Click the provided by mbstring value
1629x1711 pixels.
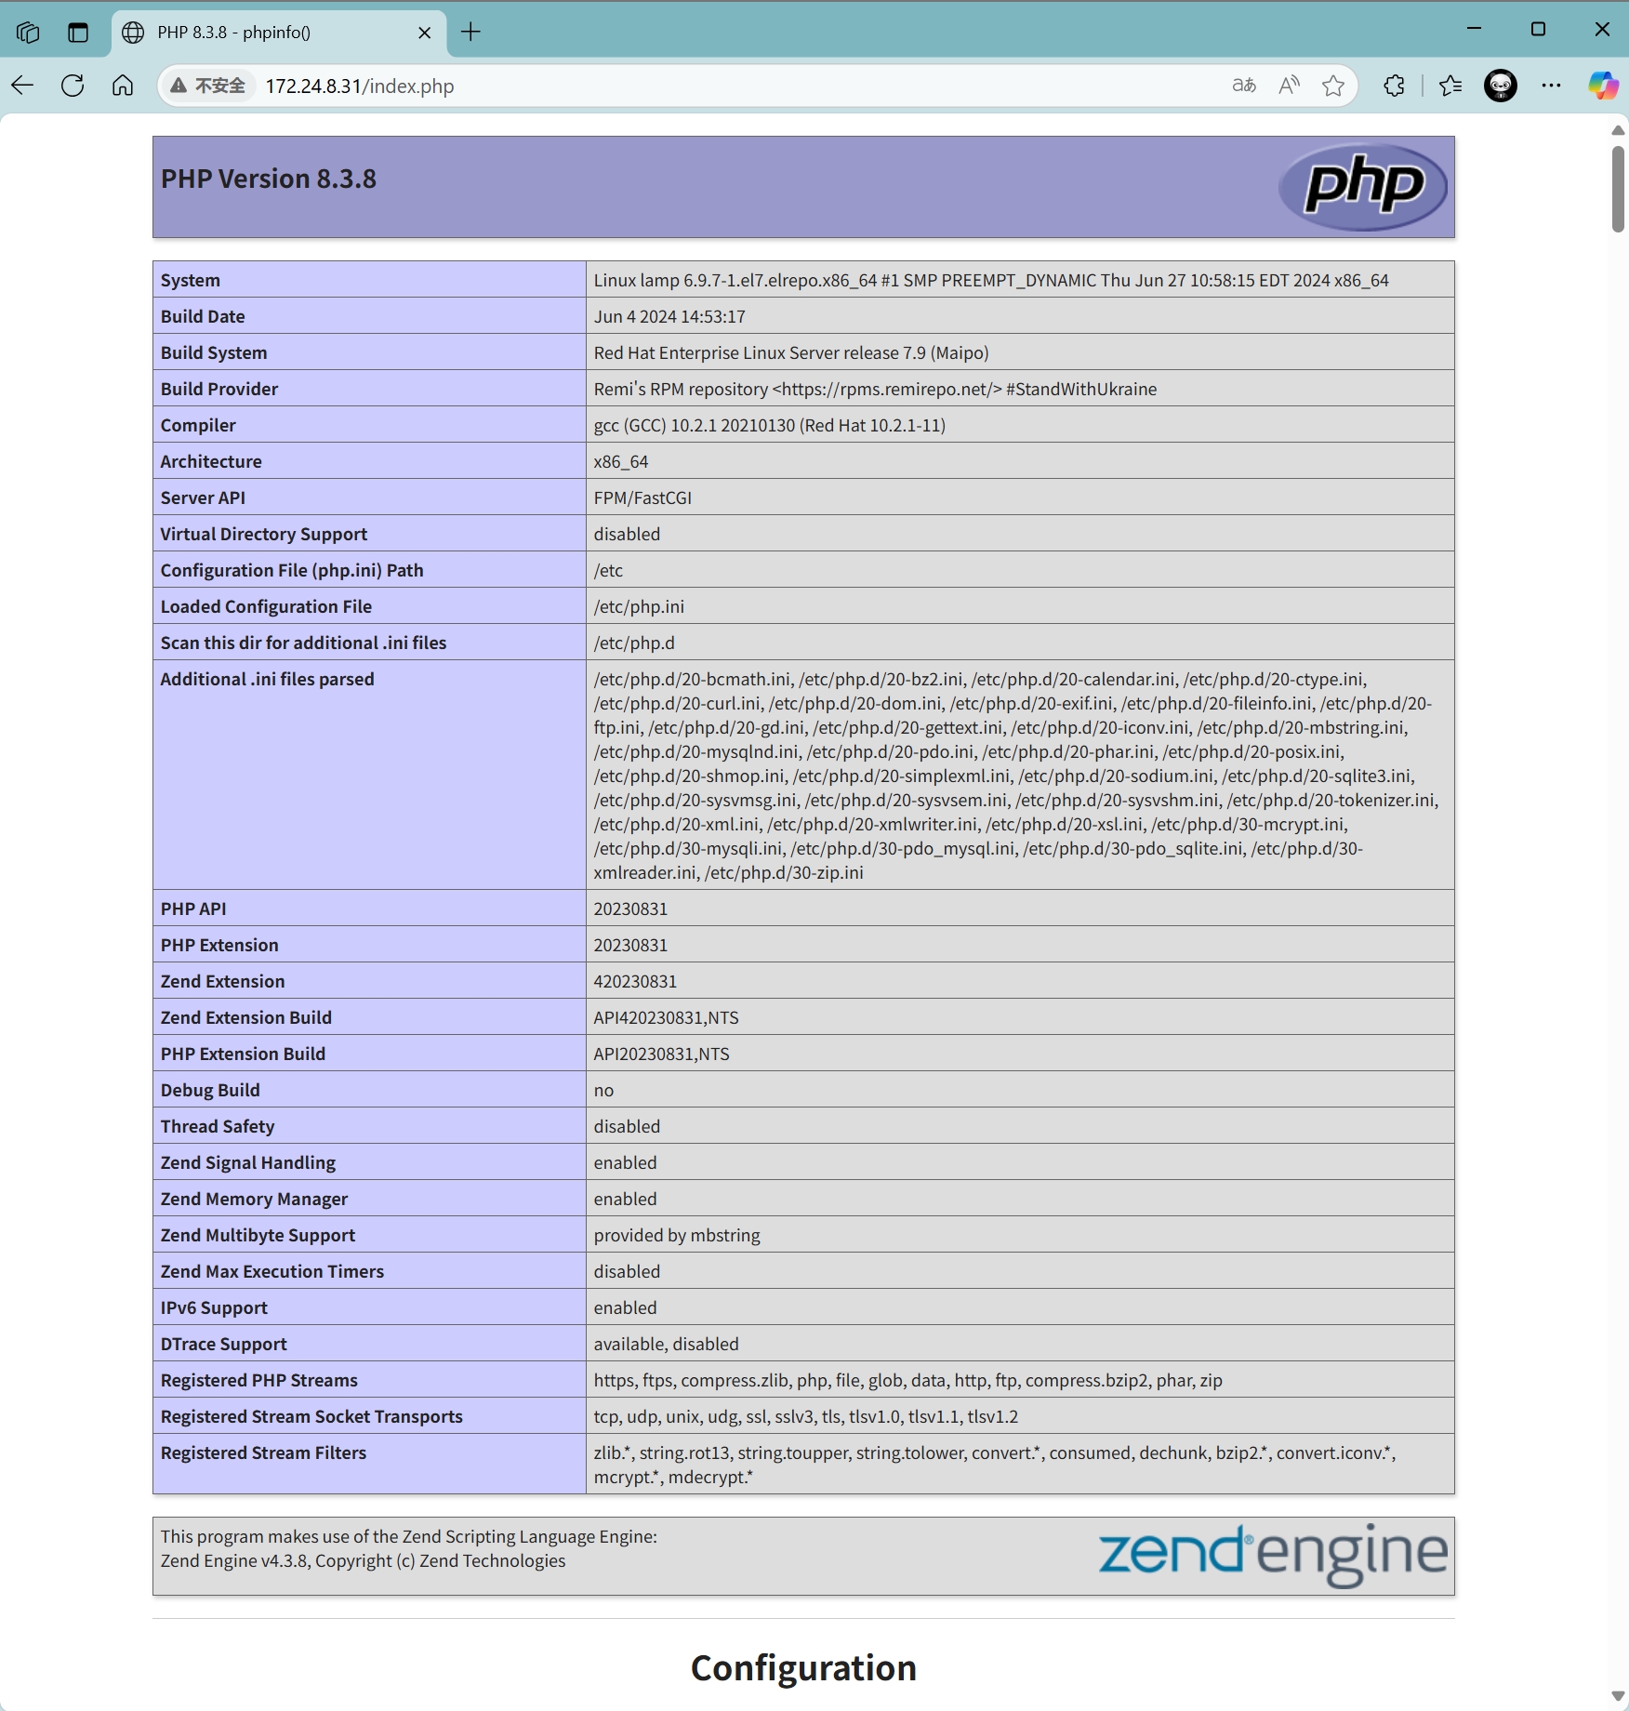tap(677, 1235)
